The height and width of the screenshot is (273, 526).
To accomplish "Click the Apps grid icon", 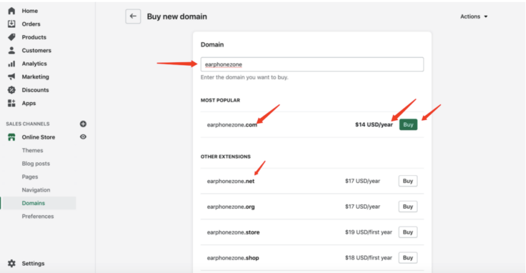I will click(x=11, y=103).
